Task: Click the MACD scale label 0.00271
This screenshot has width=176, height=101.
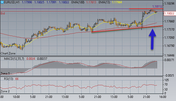Action: coord(169,60)
